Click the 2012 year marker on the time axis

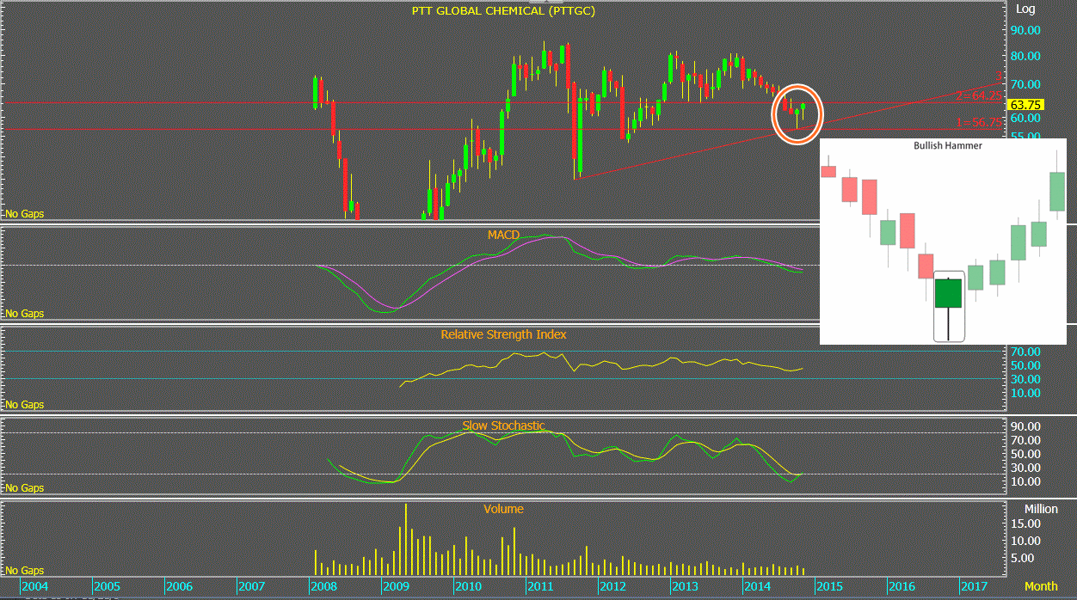pos(612,586)
